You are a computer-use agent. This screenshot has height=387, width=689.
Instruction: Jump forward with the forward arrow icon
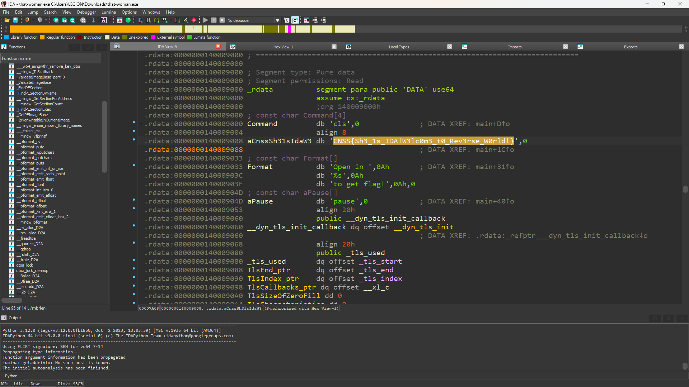pos(40,20)
